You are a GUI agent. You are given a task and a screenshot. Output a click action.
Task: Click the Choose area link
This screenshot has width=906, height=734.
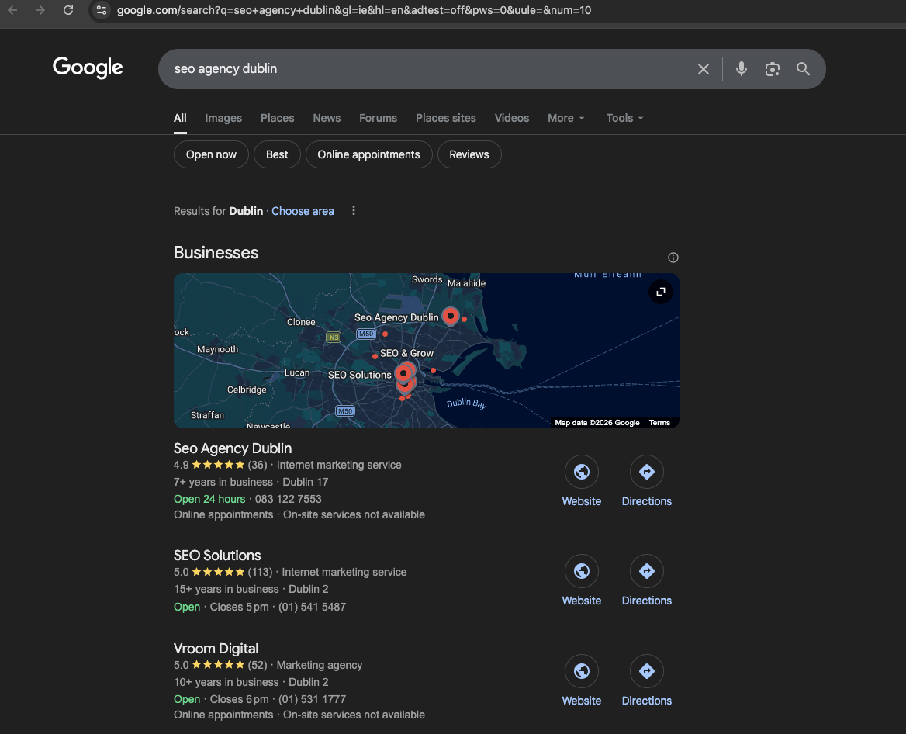303,211
